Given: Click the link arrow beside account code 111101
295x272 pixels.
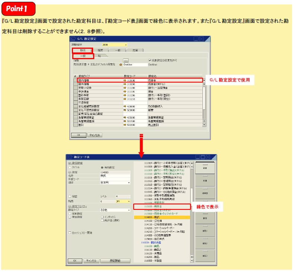Looking at the screenshot, I should 125,90.
